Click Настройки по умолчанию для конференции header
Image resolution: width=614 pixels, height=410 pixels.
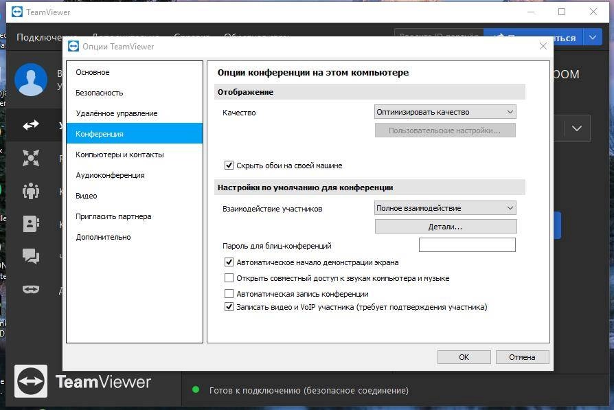tap(369, 187)
